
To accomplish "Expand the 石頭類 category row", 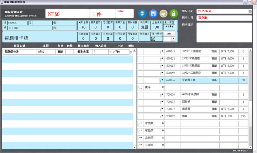I will coord(140,145).
